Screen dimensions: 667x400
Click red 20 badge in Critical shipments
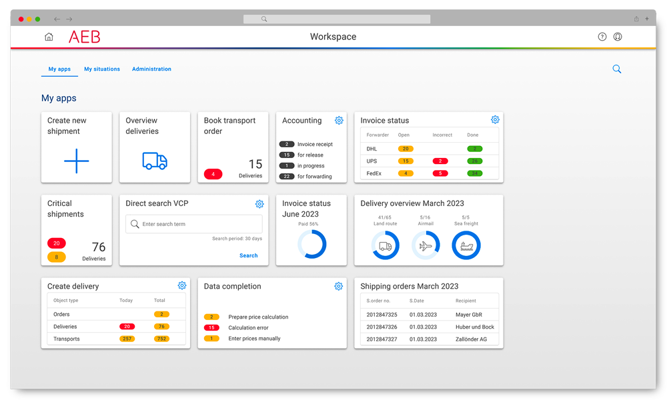57,243
